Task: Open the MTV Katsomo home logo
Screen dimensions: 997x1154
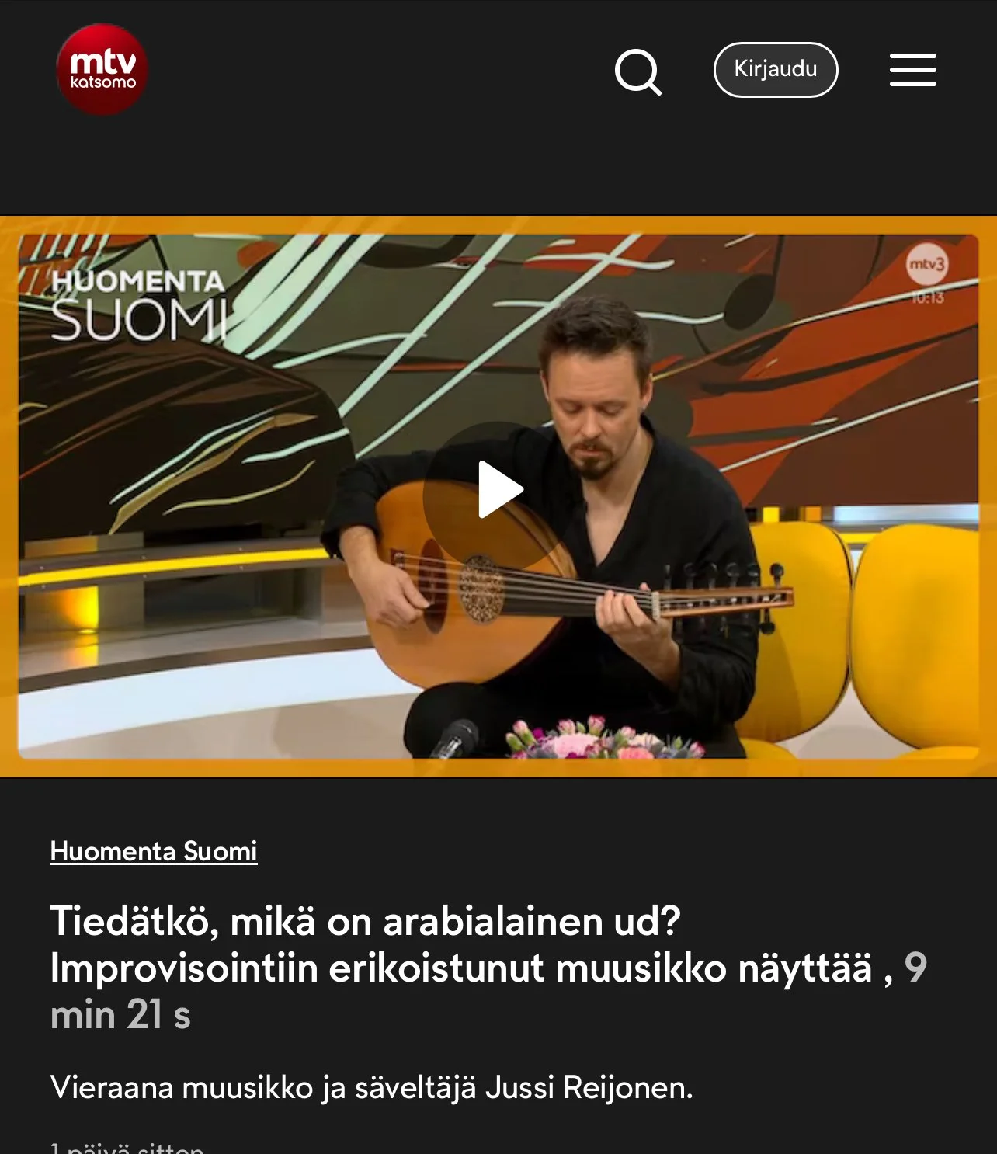Action: coord(102,70)
